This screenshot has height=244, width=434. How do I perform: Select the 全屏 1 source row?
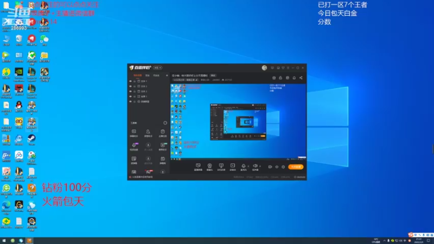point(149,97)
